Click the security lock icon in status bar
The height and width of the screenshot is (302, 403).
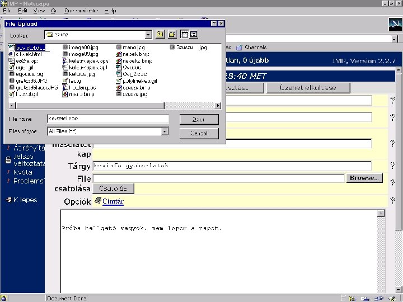(x=3, y=298)
